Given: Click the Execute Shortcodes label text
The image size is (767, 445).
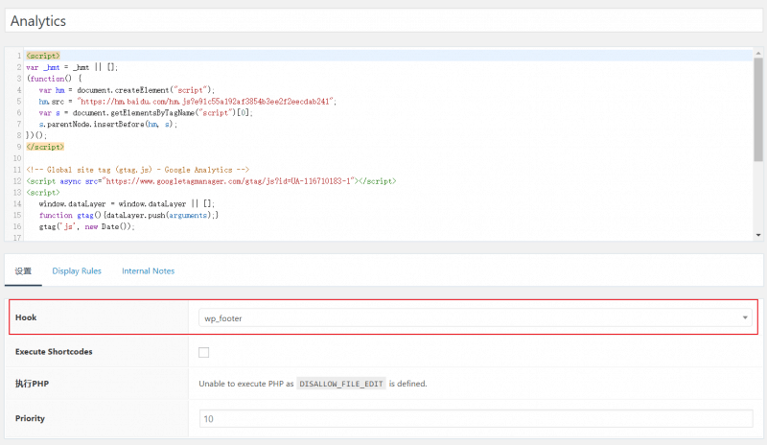Looking at the screenshot, I should coord(54,352).
